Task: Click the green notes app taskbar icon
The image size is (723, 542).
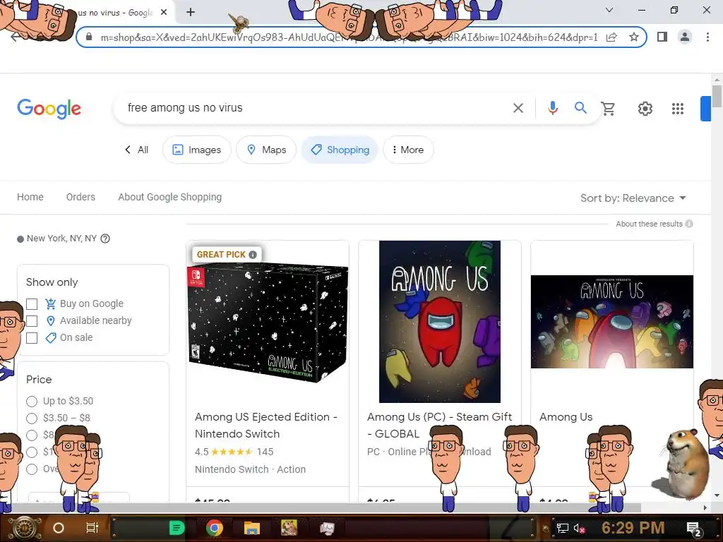Action: click(177, 528)
